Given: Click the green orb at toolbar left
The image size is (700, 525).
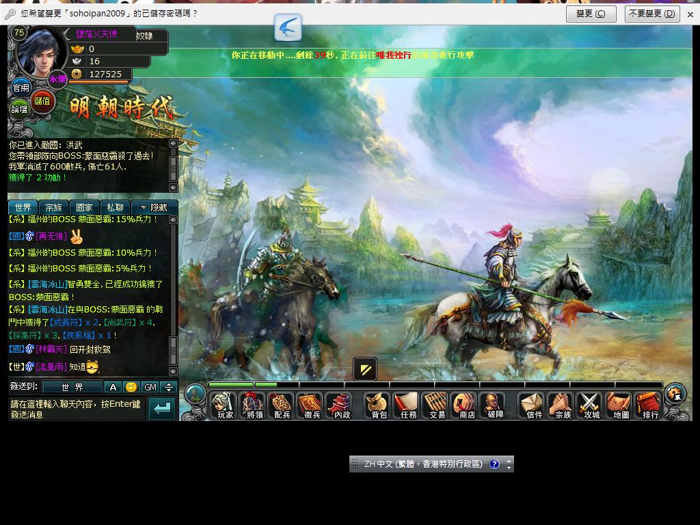Looking at the screenshot, I should [195, 394].
